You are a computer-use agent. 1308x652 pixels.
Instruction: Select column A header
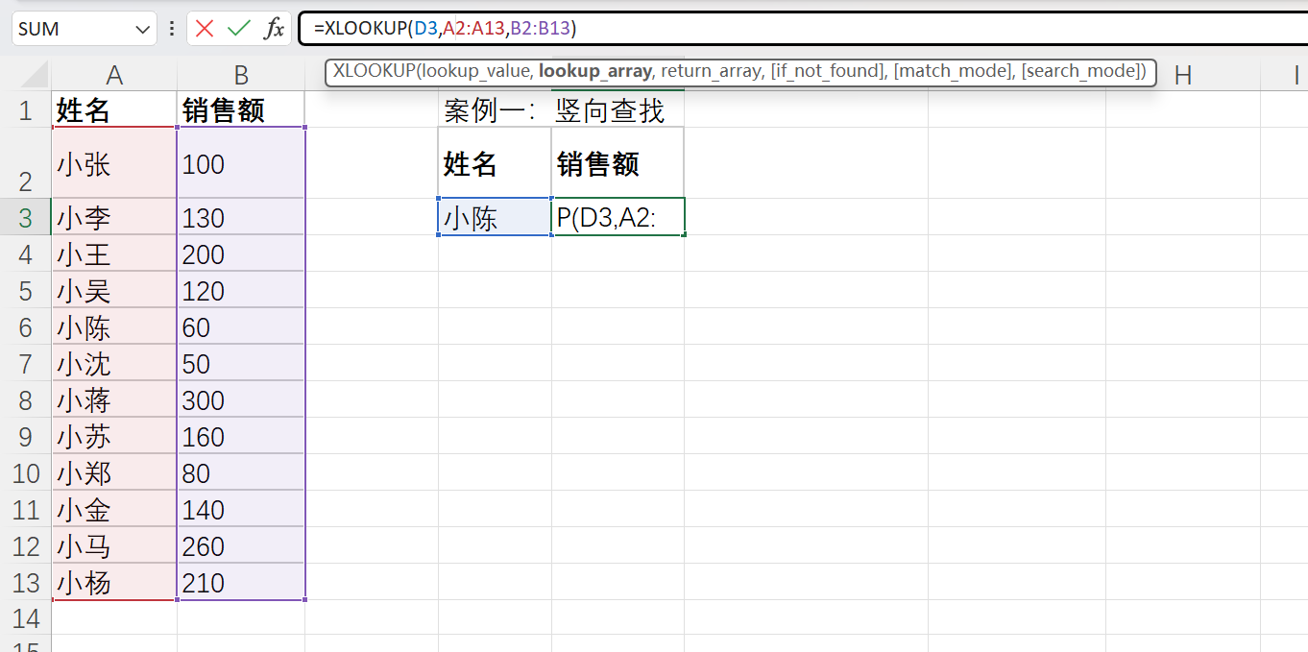(x=114, y=76)
